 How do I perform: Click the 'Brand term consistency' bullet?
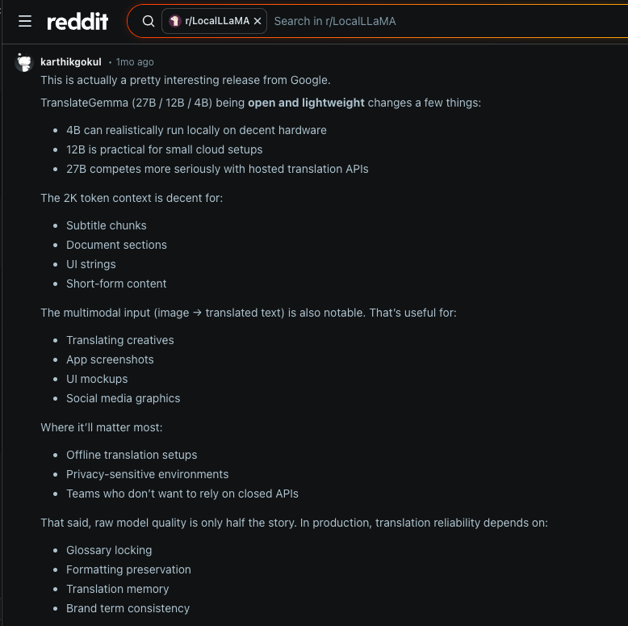coord(128,608)
